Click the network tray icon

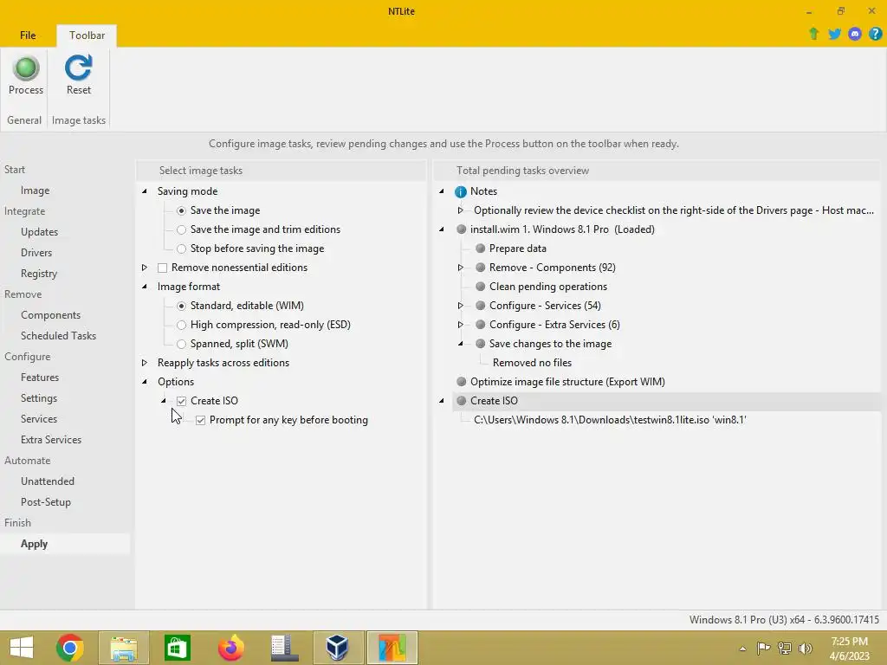tap(784, 648)
